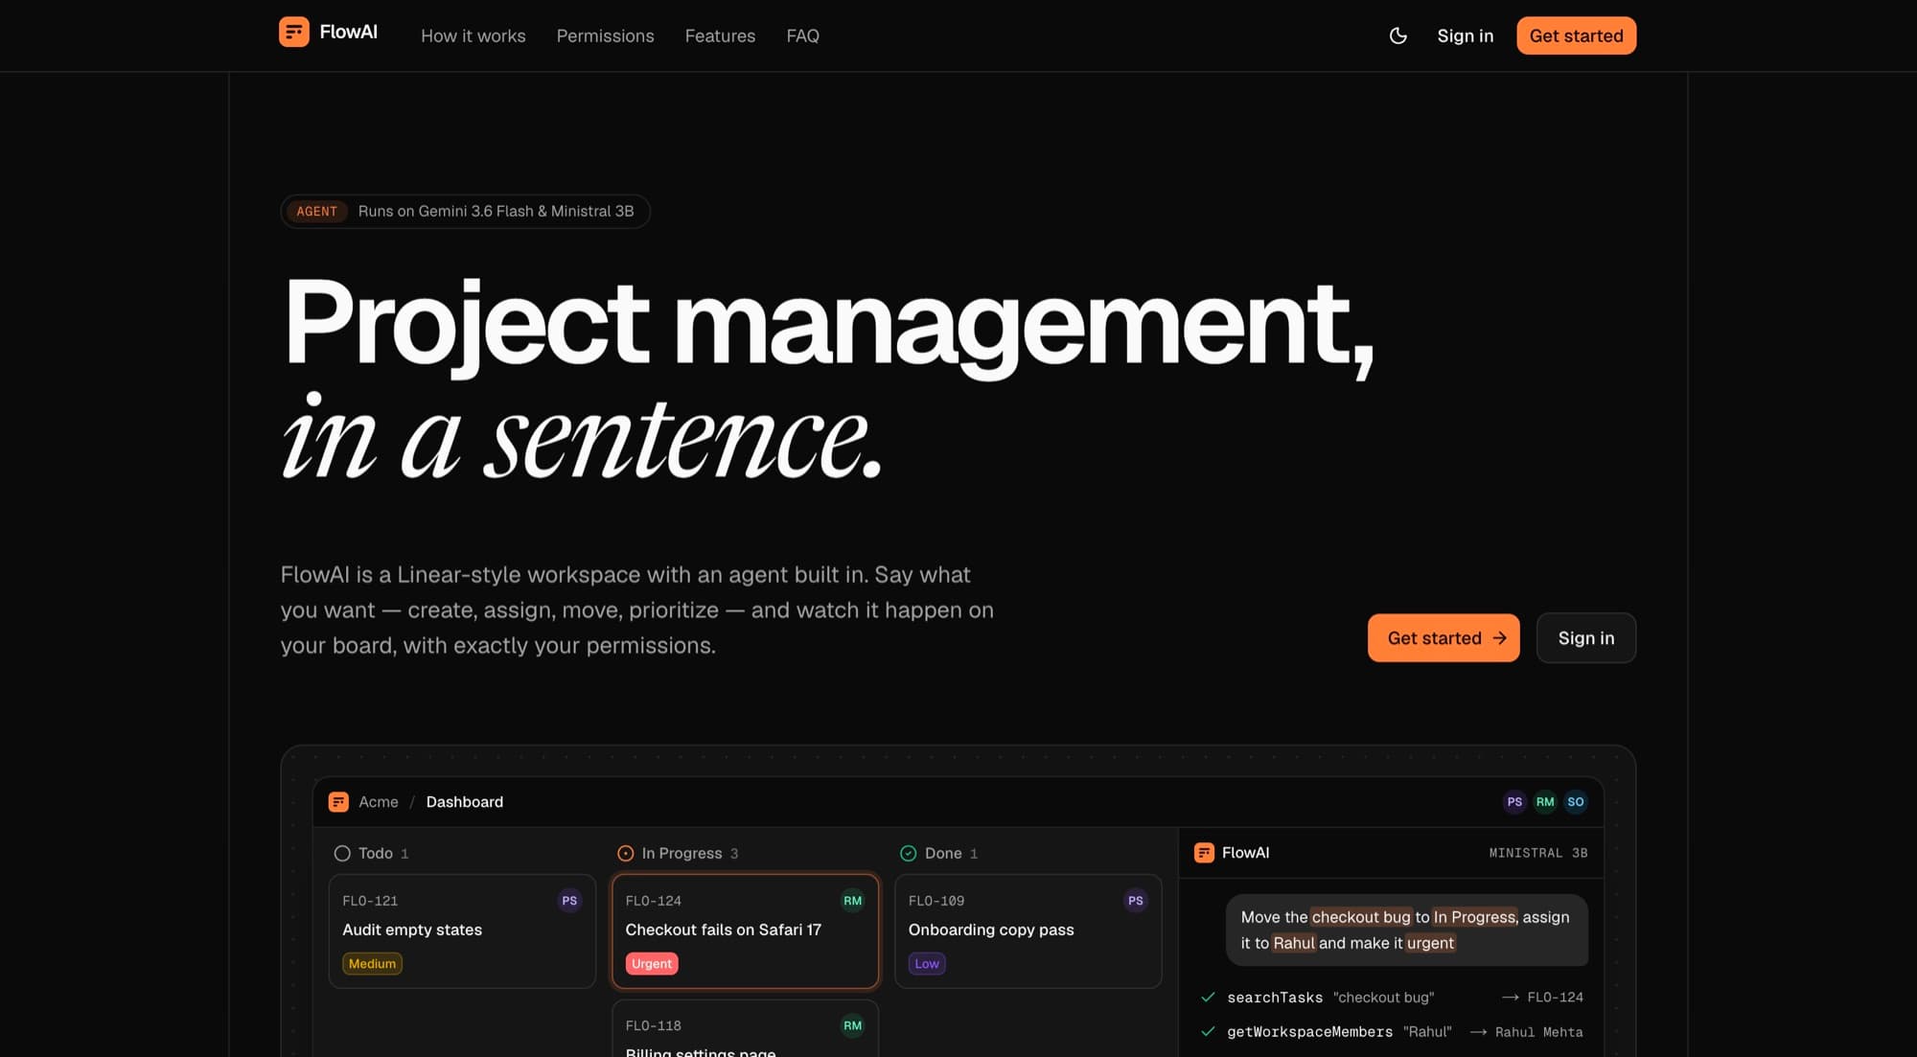Open the Audit empty states card
This screenshot has height=1057, width=1917.
tap(462, 931)
